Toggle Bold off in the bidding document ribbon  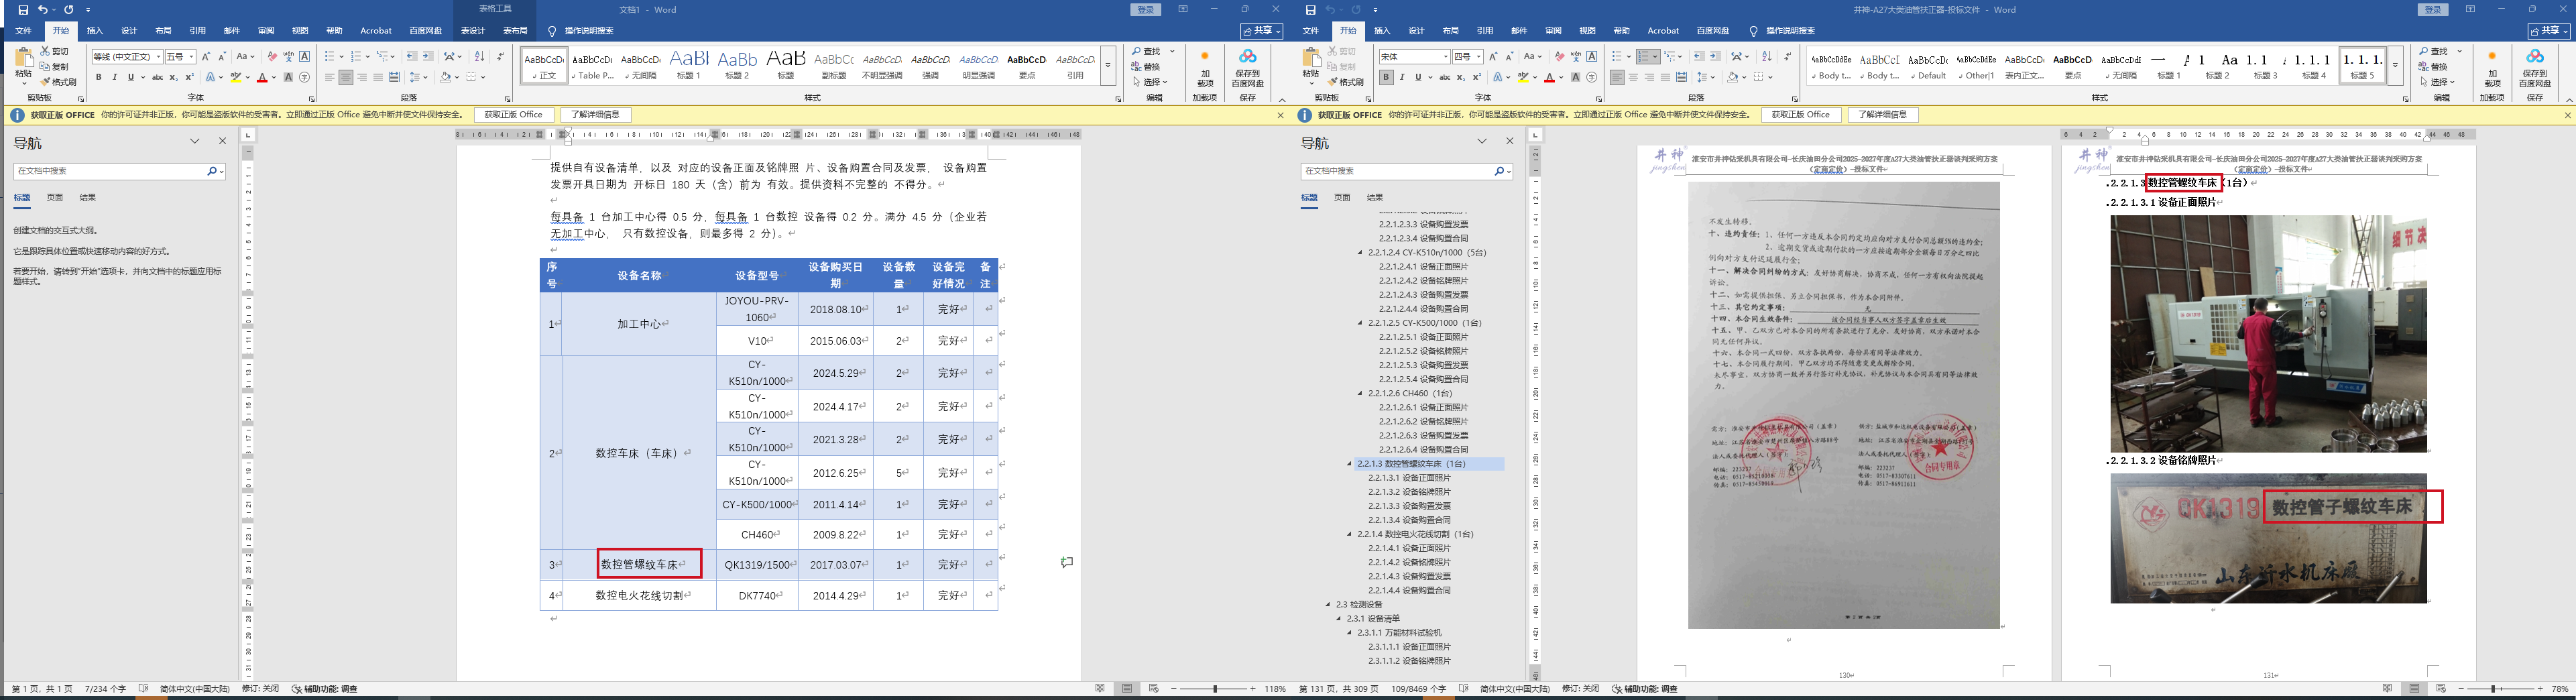tap(1386, 77)
